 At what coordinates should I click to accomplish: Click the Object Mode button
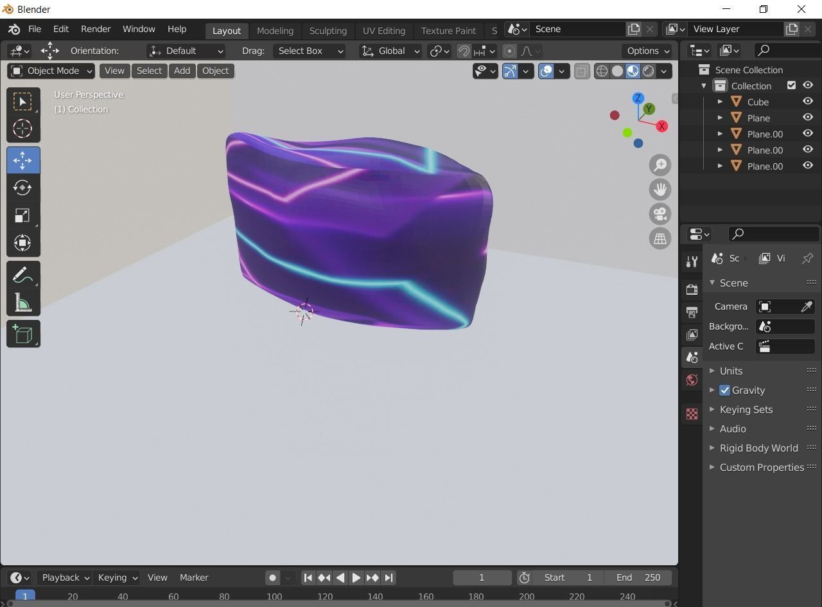pos(50,71)
